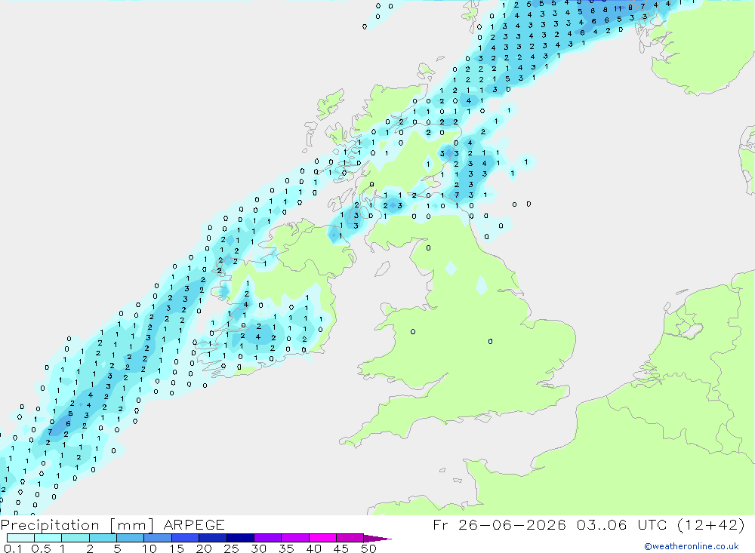
Task: Click the legend scale label '15'
Action: tap(177, 548)
